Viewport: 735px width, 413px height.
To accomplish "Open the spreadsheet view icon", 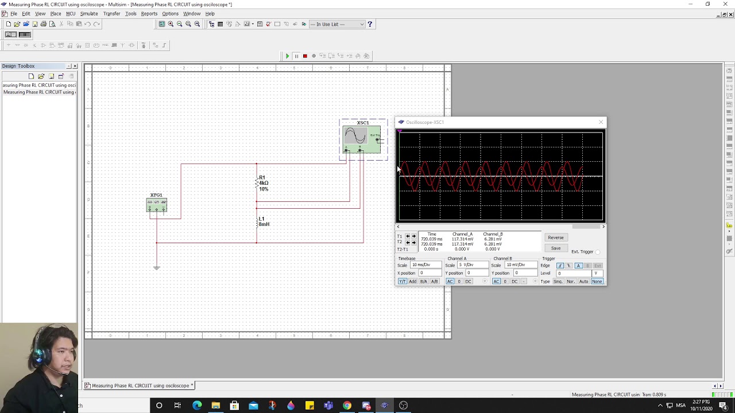I will [220, 24].
